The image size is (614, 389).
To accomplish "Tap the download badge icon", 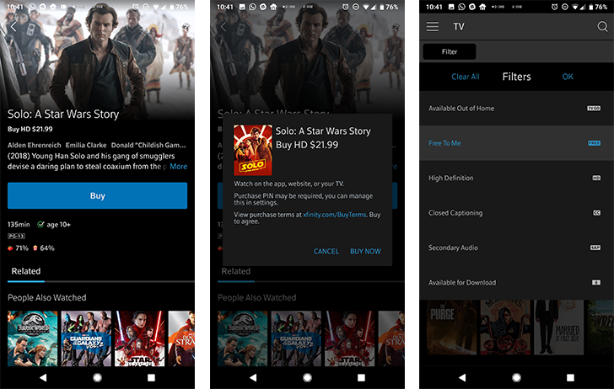I will [x=596, y=282].
